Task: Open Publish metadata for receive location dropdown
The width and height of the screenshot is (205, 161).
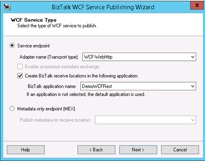Action: 146,120
